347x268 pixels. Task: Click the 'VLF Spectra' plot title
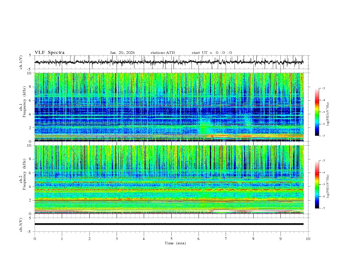pyautogui.click(x=50, y=53)
